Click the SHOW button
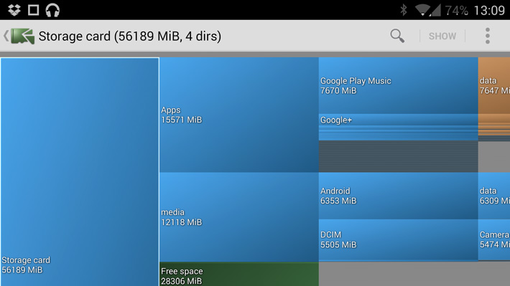510x286 pixels. [442, 36]
